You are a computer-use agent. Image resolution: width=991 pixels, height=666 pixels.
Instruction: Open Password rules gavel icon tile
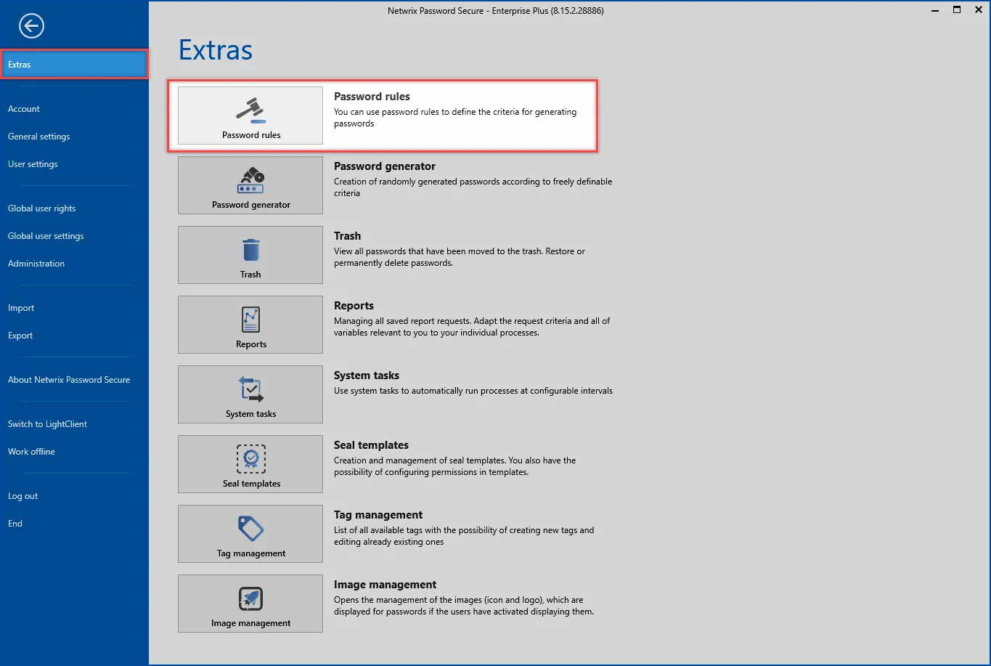click(x=250, y=115)
